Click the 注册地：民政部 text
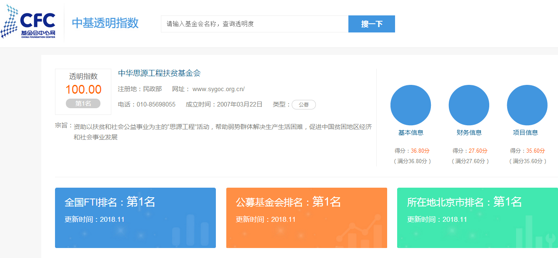The image size is (558, 258). click(140, 89)
